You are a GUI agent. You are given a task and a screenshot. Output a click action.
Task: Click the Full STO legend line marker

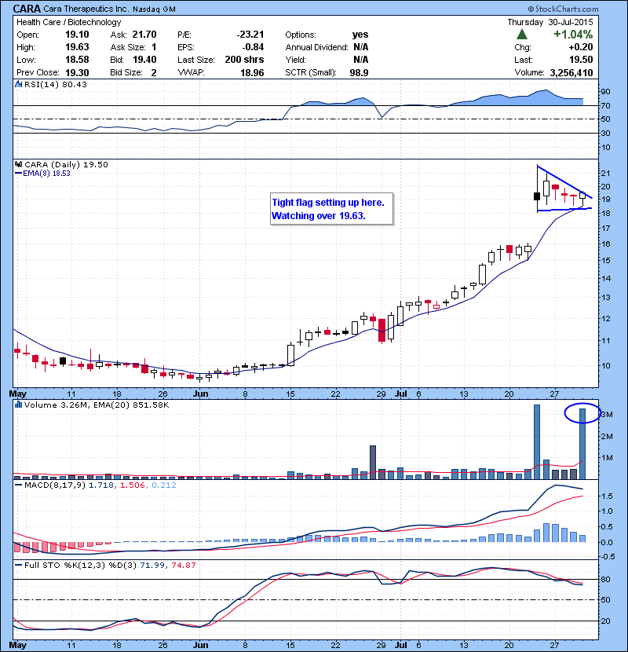pos(18,566)
